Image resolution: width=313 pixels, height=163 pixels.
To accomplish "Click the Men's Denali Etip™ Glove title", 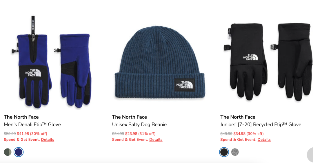I will [x=32, y=124].
